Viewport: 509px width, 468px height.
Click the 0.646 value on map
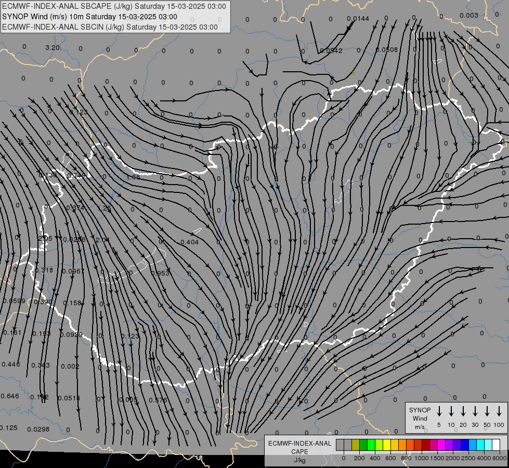pyautogui.click(x=10, y=396)
